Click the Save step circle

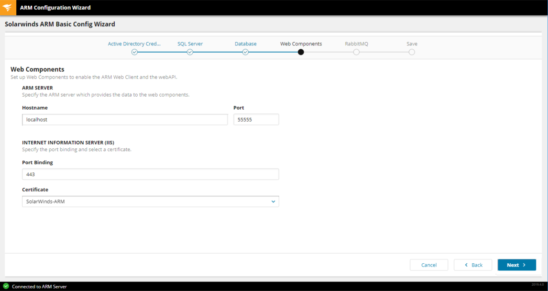pos(412,52)
